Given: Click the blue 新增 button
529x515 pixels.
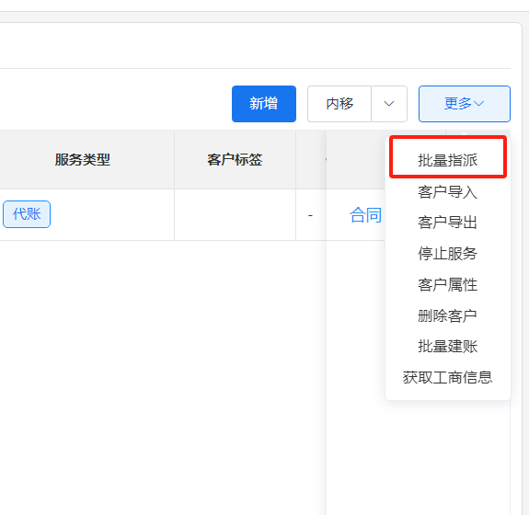Looking at the screenshot, I should 264,104.
